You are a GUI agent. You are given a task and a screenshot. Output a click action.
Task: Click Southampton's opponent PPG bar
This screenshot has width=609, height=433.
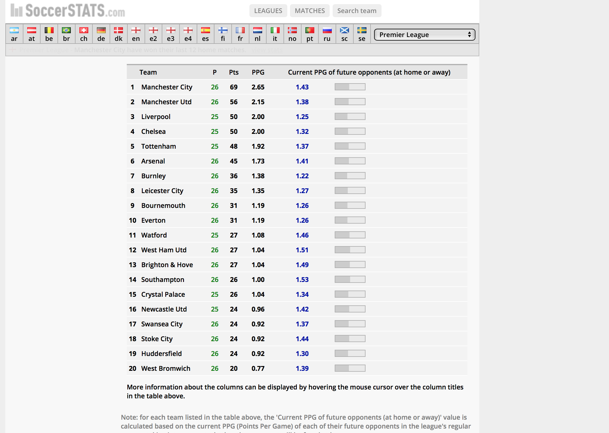(350, 279)
